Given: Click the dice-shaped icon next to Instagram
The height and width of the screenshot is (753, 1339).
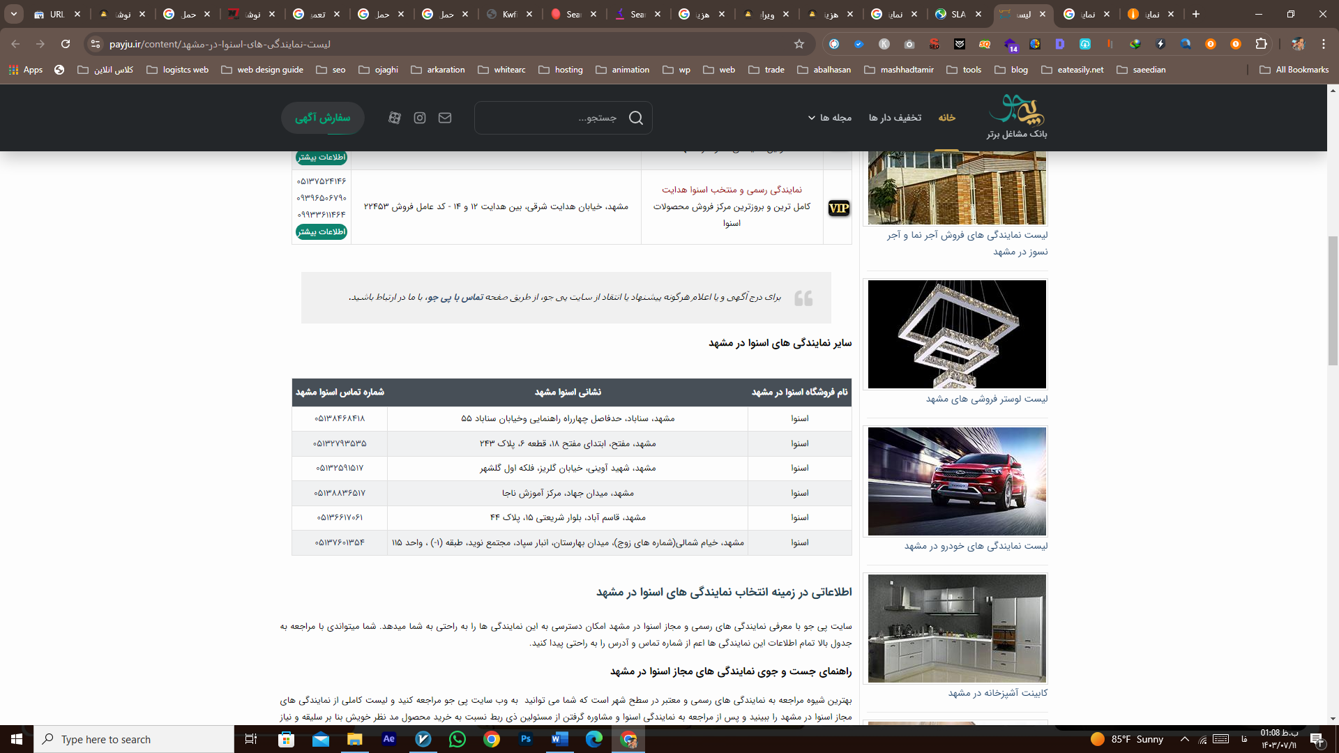Looking at the screenshot, I should click(395, 118).
